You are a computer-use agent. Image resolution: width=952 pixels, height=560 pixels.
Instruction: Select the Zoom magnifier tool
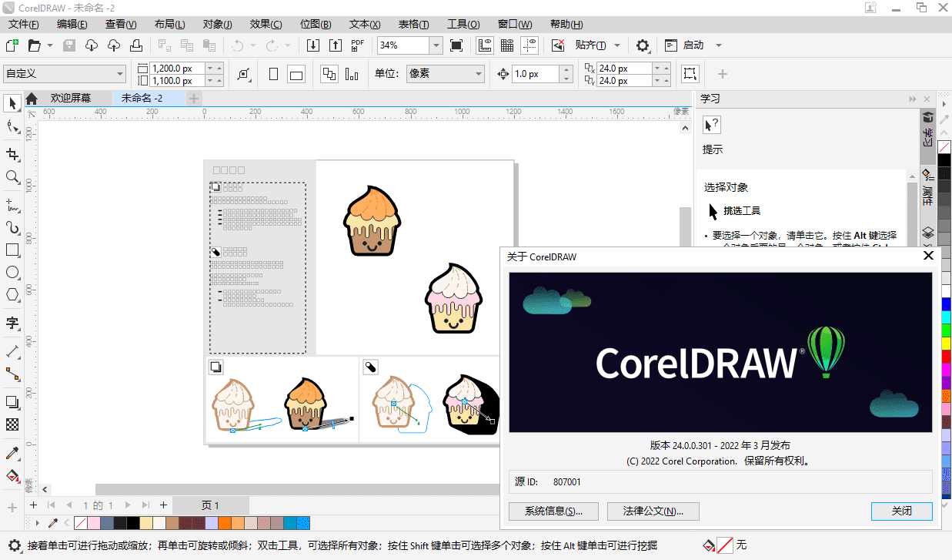12,177
